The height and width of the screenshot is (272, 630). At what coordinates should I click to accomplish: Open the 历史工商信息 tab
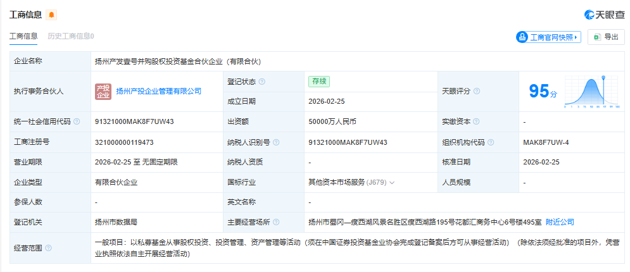coord(71,36)
